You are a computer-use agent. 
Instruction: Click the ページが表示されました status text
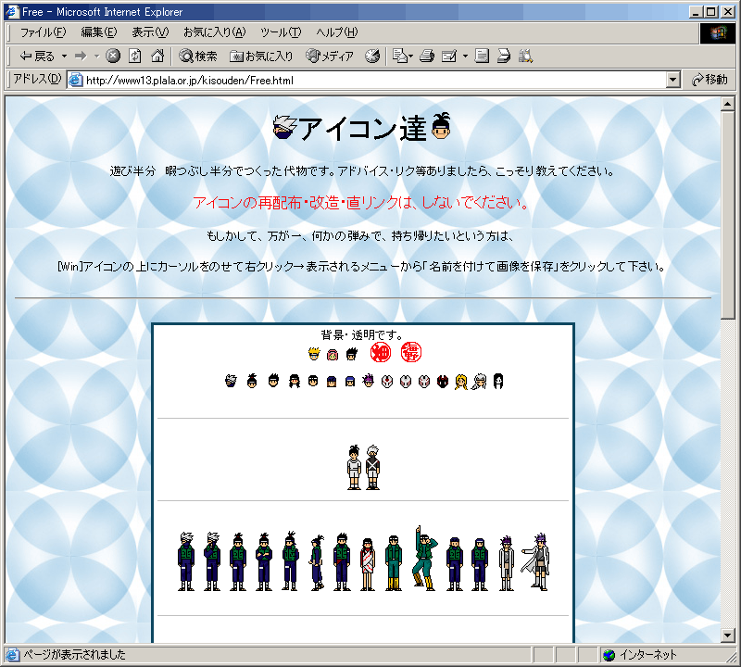[x=75, y=655]
